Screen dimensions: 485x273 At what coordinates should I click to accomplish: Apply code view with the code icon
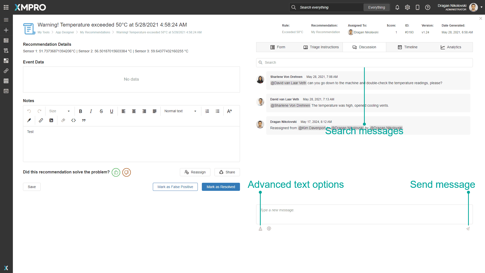click(74, 120)
